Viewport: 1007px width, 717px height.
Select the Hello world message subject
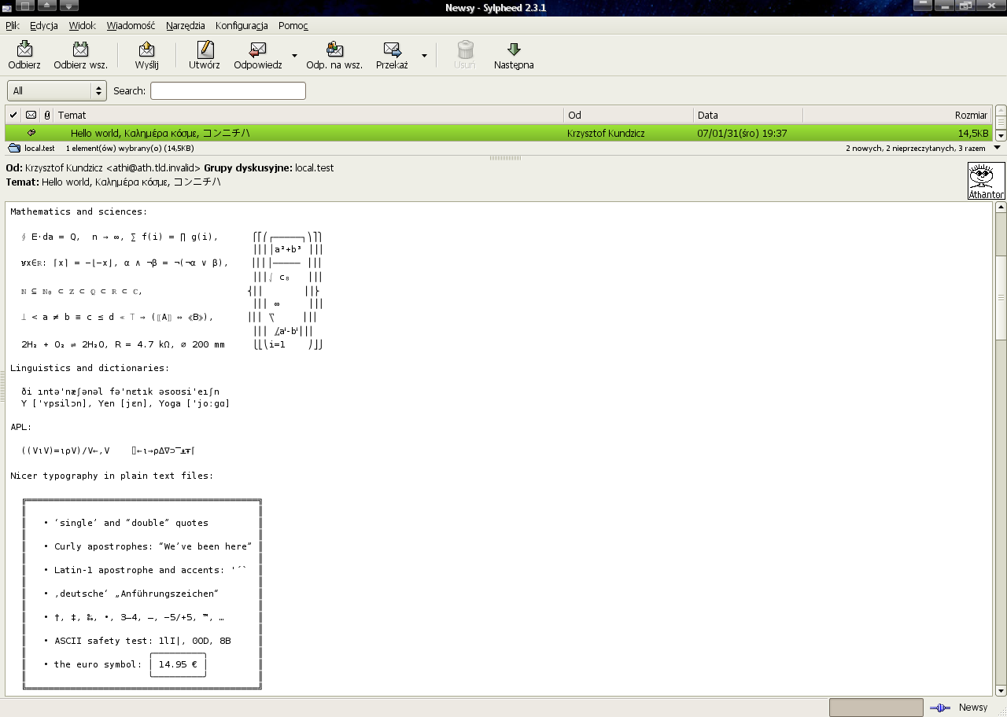160,133
